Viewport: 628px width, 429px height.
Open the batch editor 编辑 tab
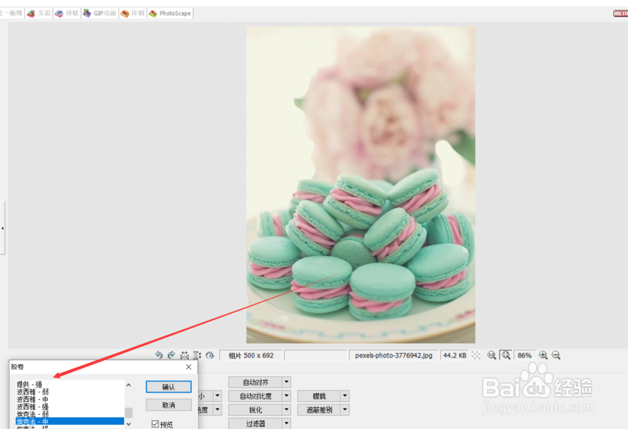11,13
